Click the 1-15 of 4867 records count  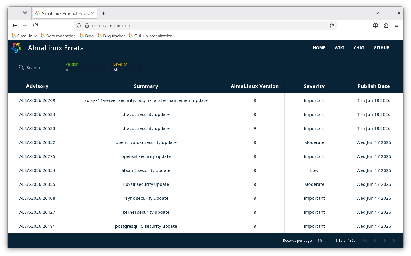point(345,241)
